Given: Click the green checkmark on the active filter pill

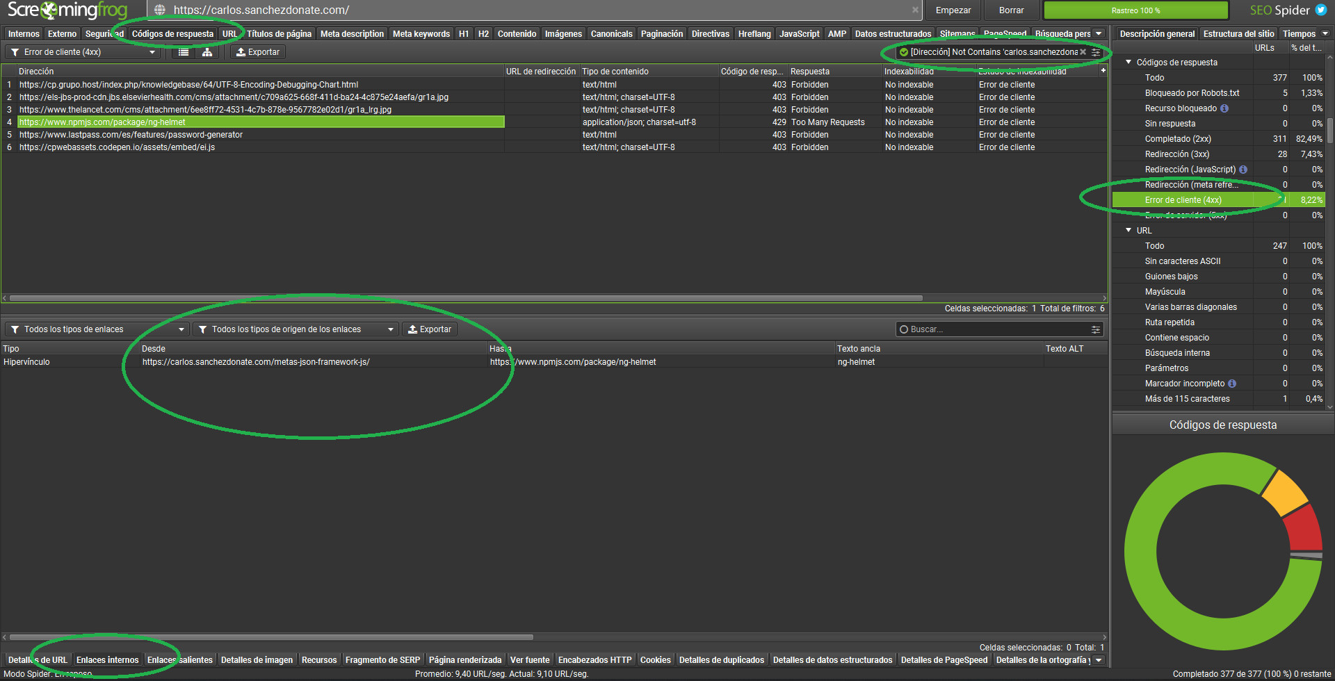Looking at the screenshot, I should tap(903, 51).
